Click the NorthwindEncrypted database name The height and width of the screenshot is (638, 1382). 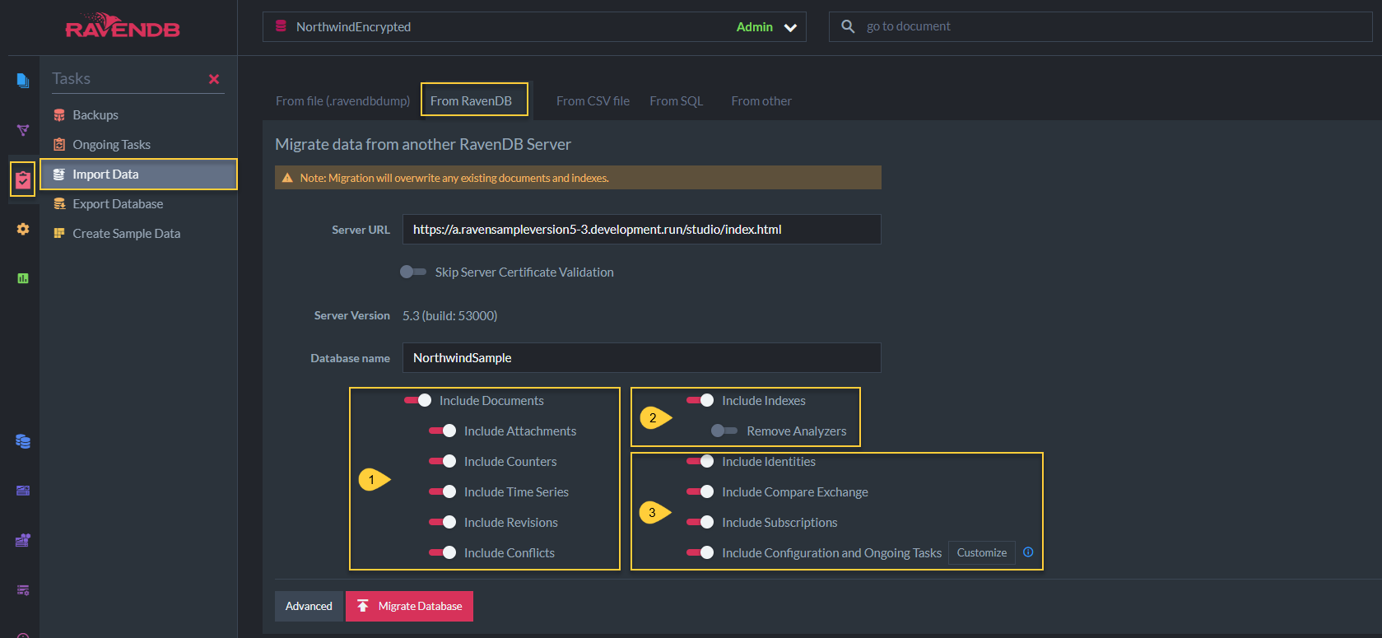(353, 27)
